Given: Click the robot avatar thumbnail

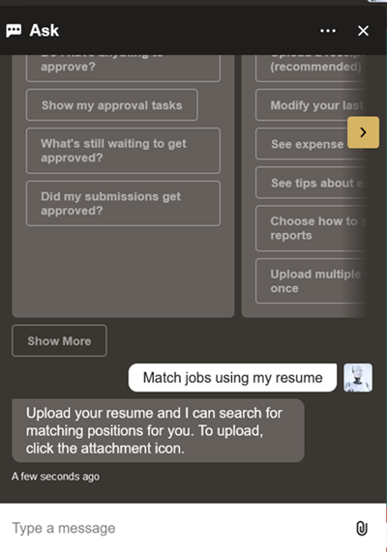Looking at the screenshot, I should point(358,378).
